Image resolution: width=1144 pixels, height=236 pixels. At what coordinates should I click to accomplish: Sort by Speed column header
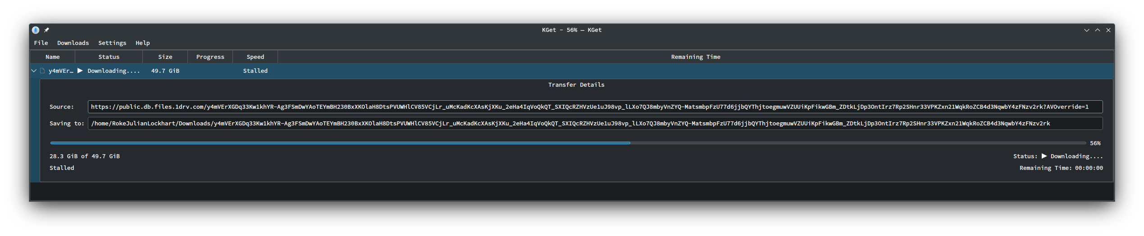(255, 57)
